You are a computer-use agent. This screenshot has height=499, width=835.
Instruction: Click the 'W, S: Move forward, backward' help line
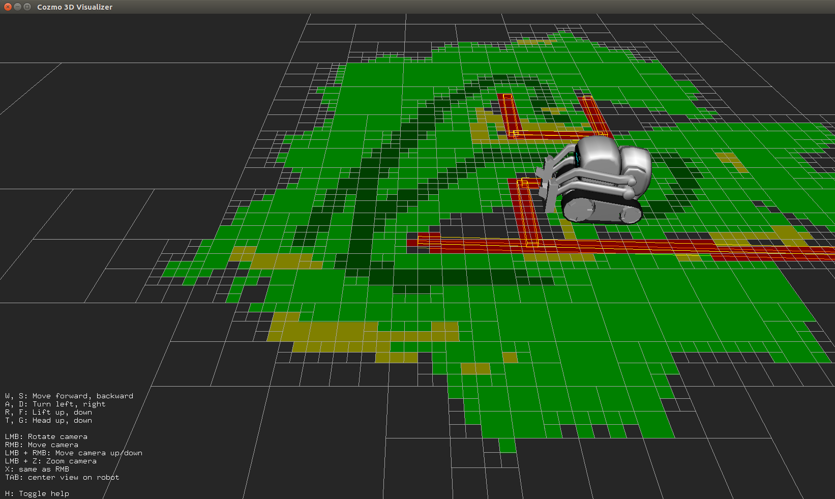tap(69, 396)
